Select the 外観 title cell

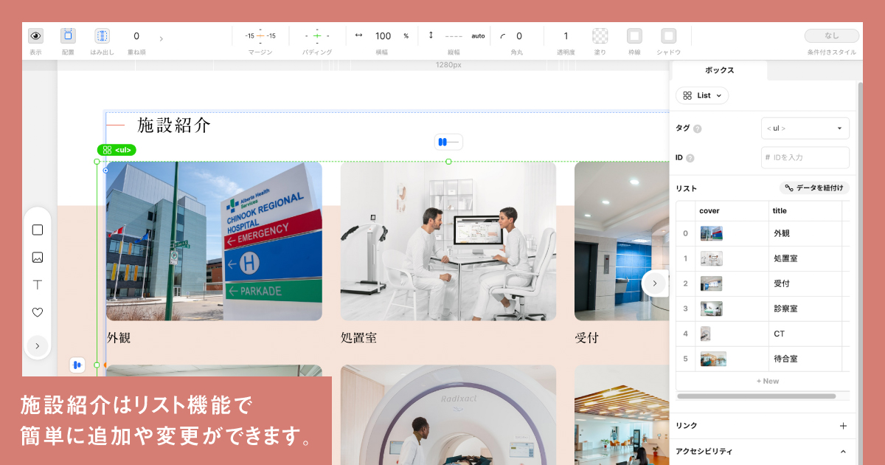pos(805,233)
